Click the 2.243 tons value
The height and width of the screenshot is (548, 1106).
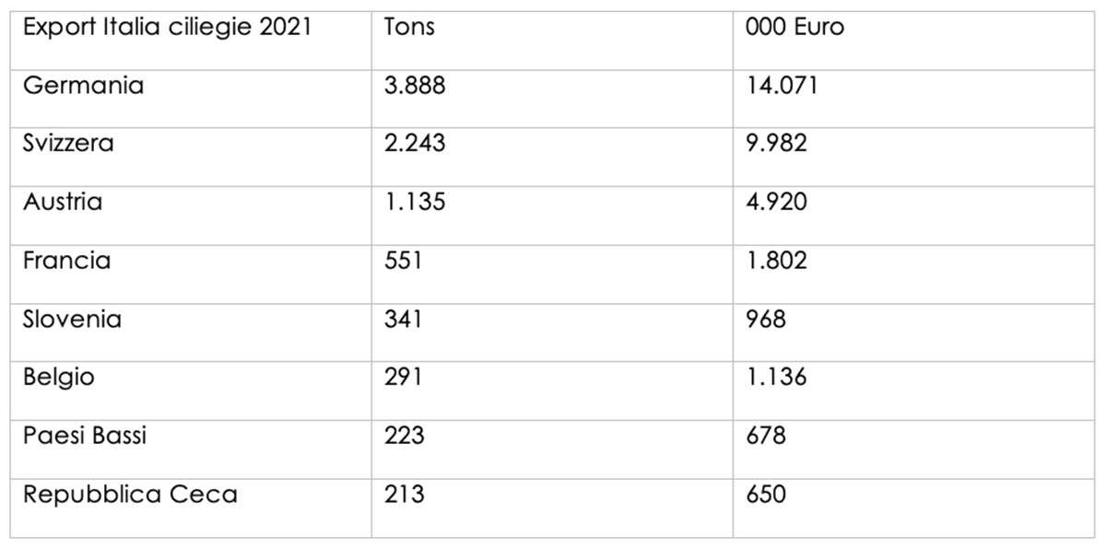(552, 157)
